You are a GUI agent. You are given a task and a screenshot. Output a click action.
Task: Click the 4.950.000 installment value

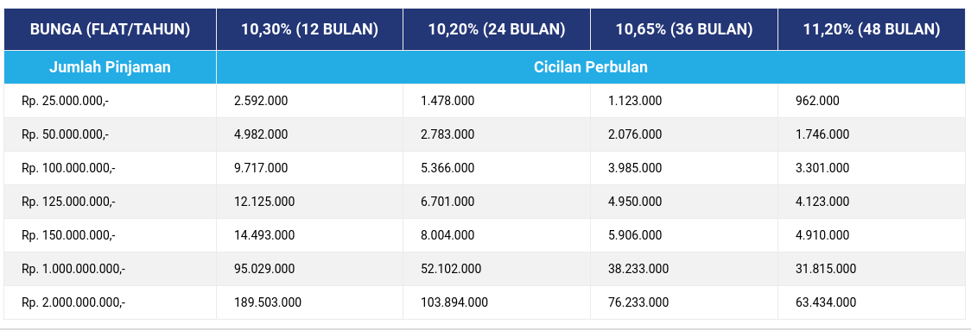(x=635, y=202)
